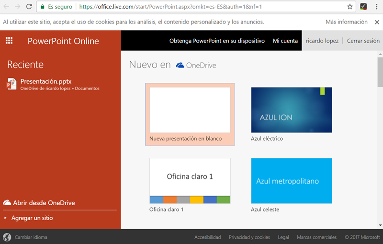The width and height of the screenshot is (383, 244).
Task: Select the Oficina claro 1 template thumbnail
Action: [190, 181]
